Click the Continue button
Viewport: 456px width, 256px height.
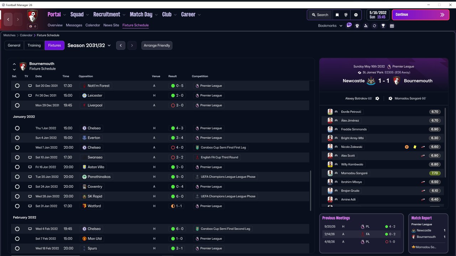point(421,15)
